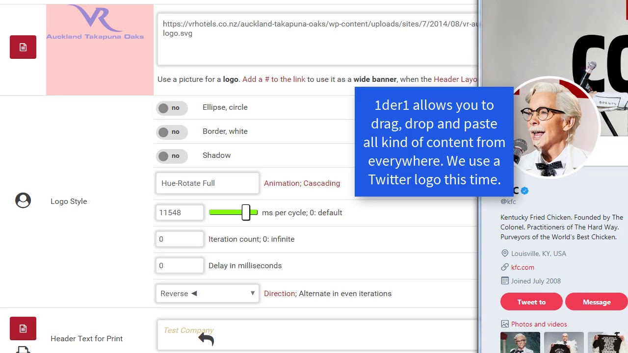Image resolution: width=628 pixels, height=353 pixels.
Task: Click the @kfc handle text
Action: coord(508,202)
